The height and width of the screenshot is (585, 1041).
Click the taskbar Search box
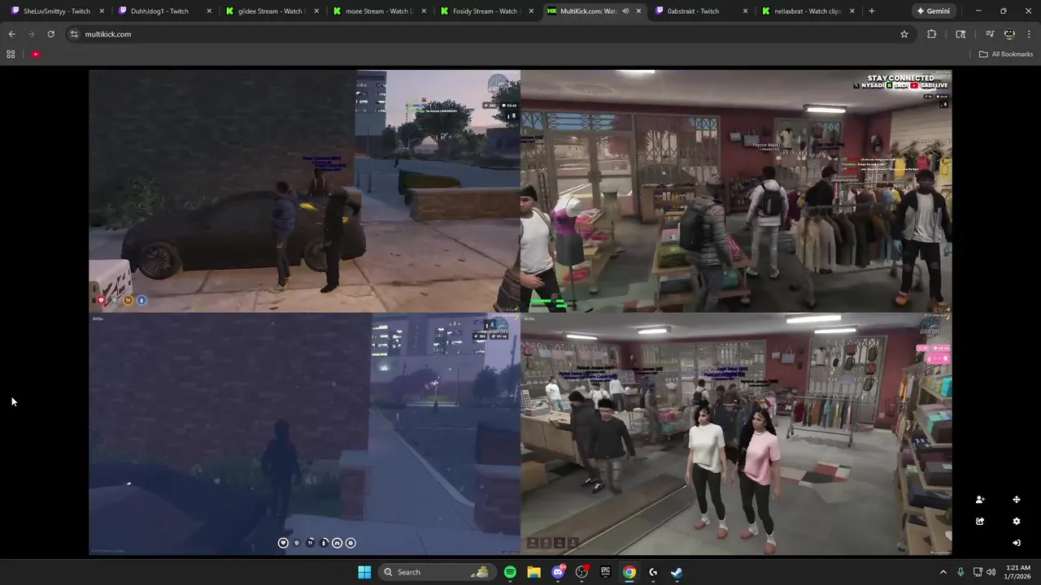pyautogui.click(x=438, y=572)
